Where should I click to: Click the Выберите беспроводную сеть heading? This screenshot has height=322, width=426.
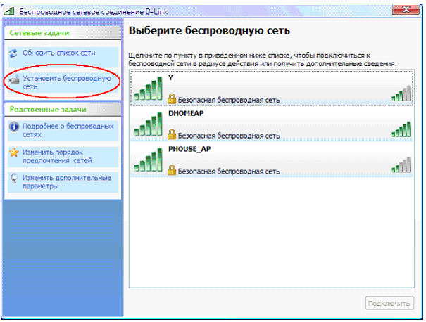click(209, 31)
